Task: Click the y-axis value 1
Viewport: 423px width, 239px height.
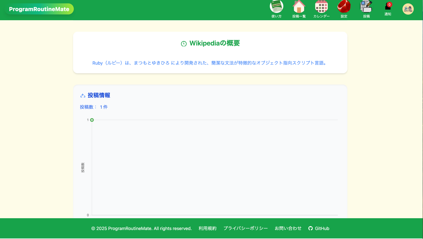Action: 88,120
